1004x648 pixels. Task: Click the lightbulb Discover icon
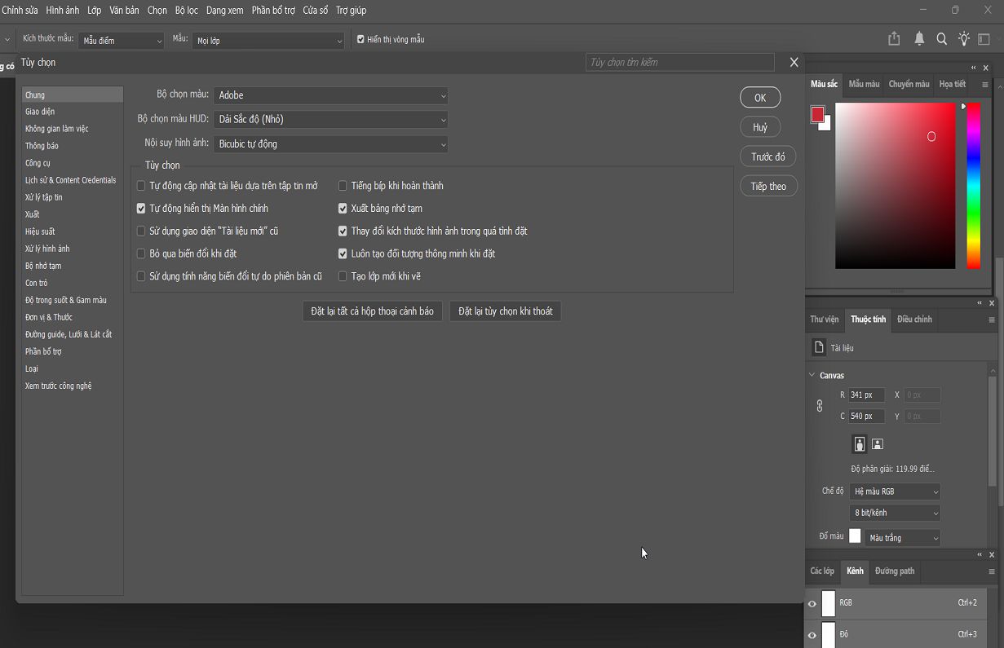click(963, 38)
